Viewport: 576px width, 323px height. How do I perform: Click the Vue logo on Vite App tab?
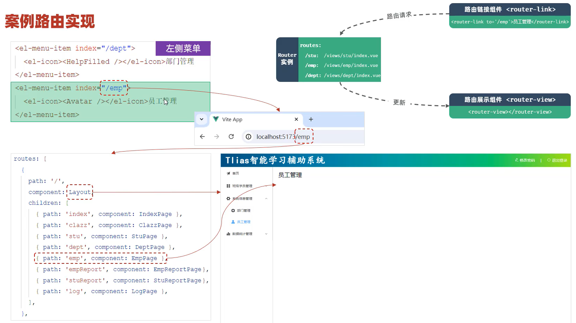tap(216, 119)
